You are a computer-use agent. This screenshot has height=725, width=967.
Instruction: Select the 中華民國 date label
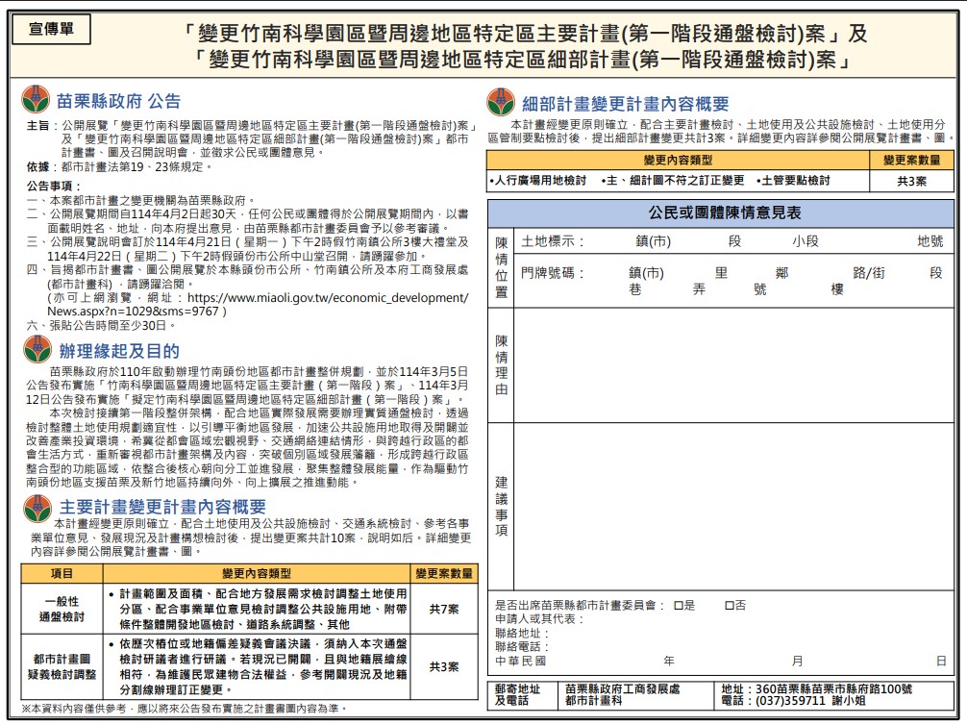point(520,661)
